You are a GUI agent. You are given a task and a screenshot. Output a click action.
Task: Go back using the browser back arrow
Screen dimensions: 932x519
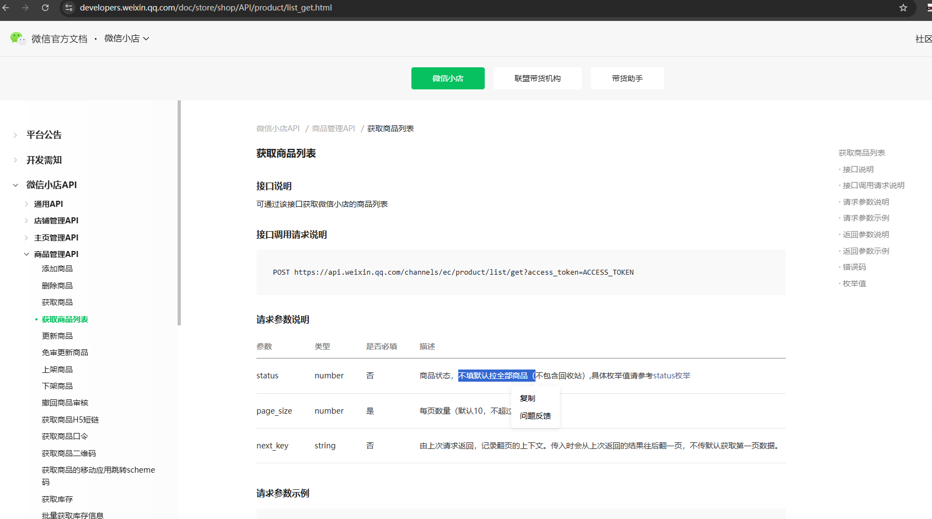click(x=6, y=8)
